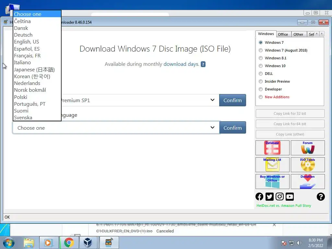Select the Windows 10 radio button
This screenshot has height=249, width=332.
coord(261,66)
